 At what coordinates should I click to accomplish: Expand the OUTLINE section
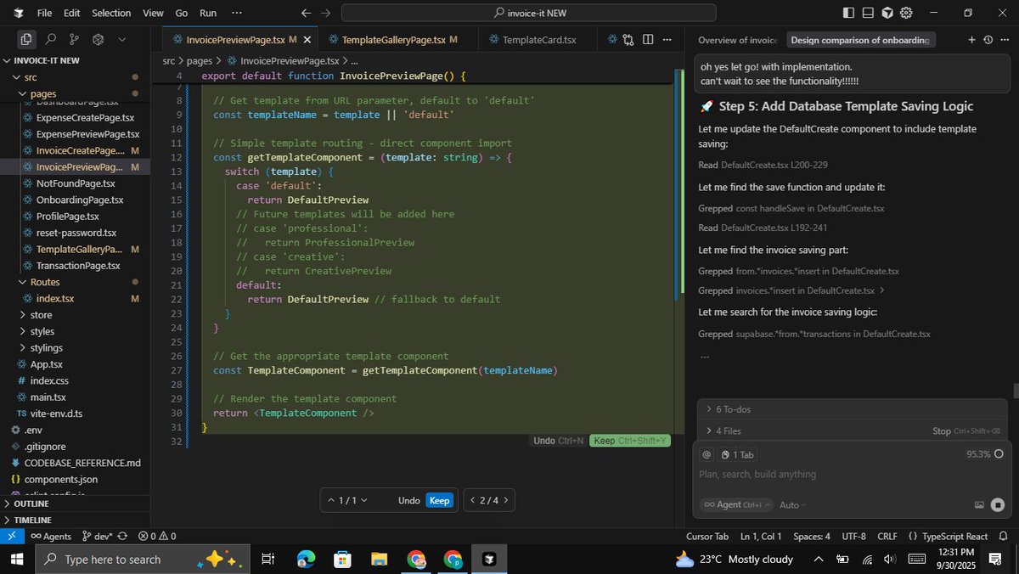tap(75, 504)
